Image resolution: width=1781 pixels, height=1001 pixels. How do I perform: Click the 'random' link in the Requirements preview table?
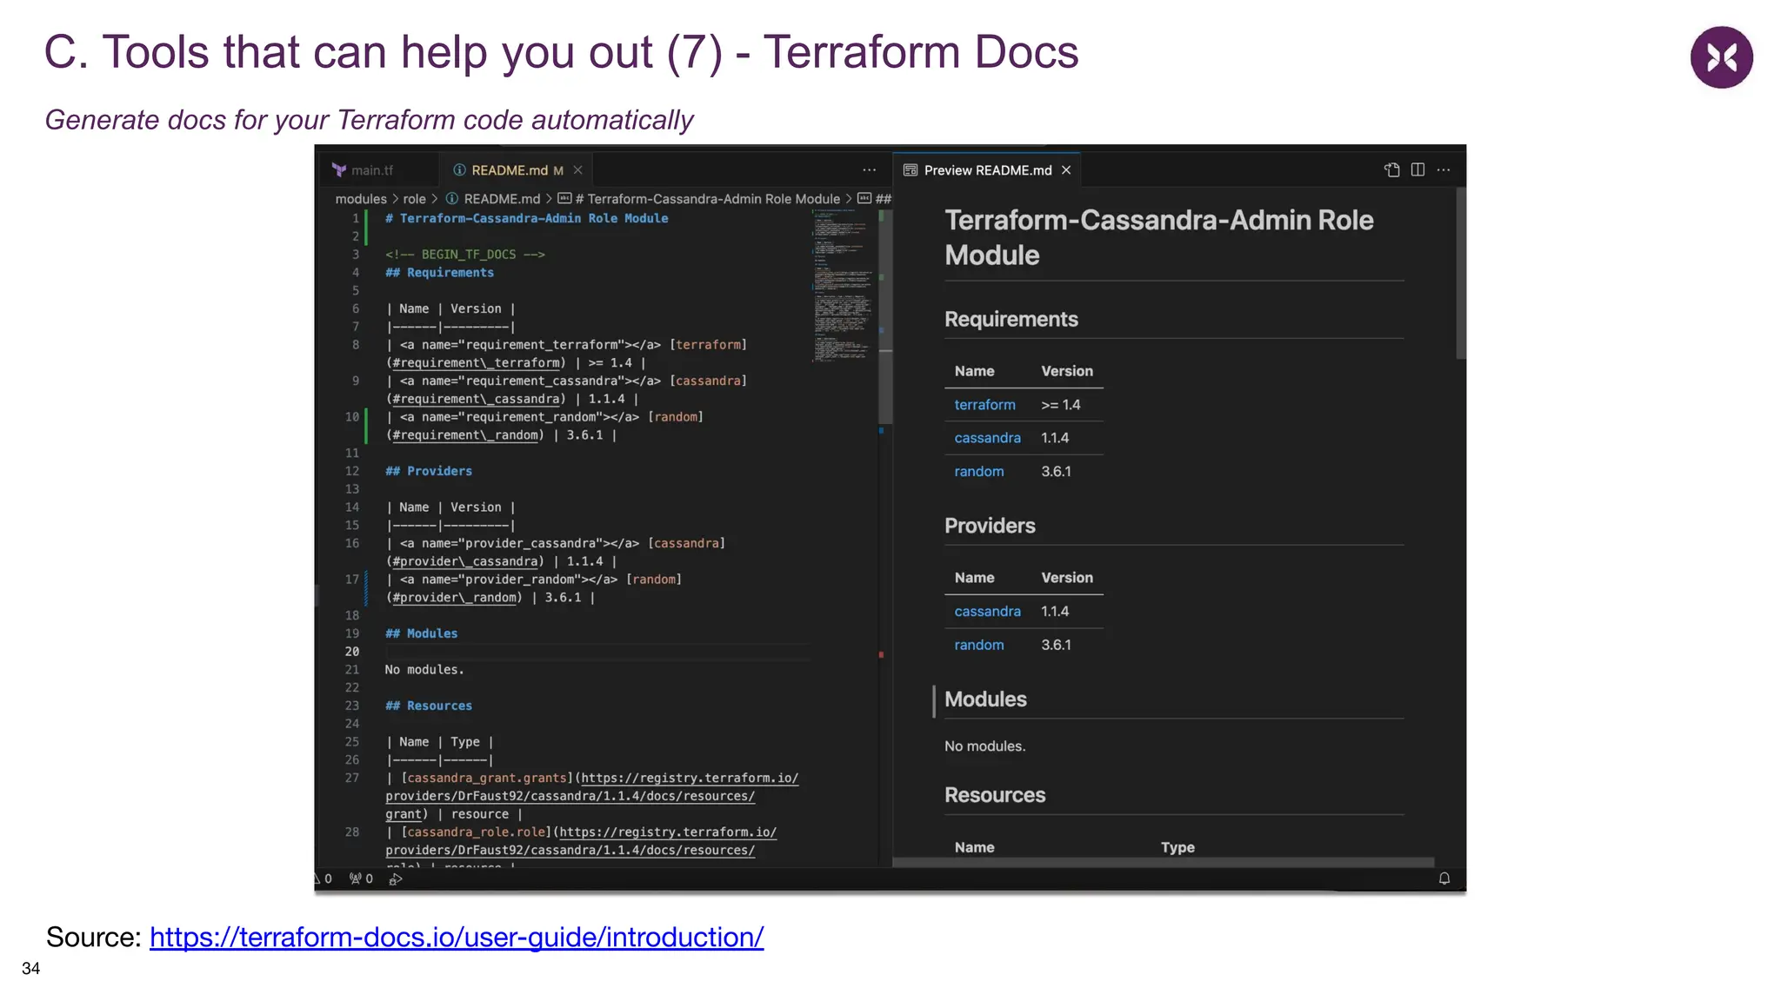978,472
